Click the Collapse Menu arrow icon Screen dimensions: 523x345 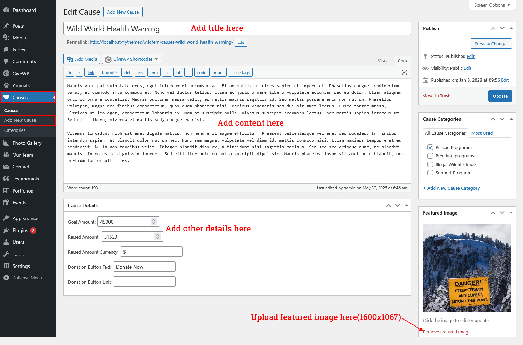(x=6, y=278)
